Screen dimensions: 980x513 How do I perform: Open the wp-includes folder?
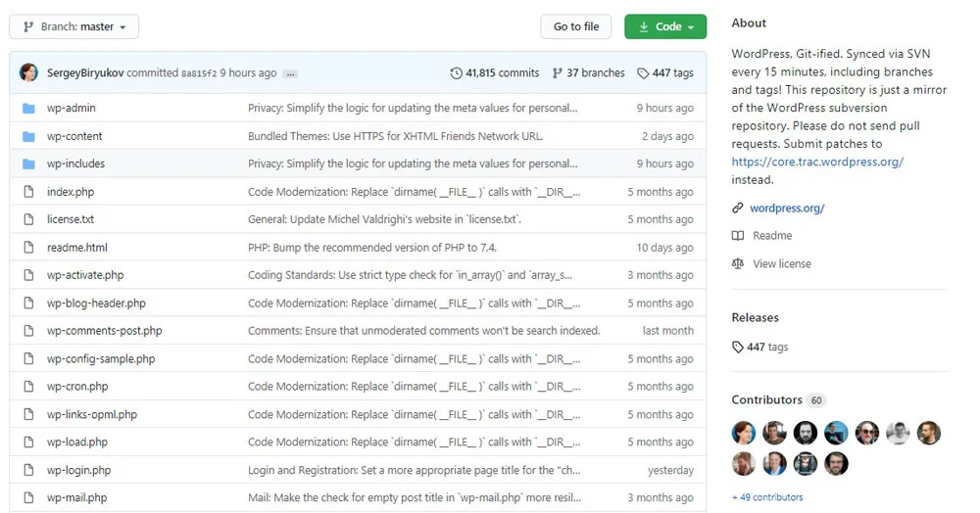75,163
